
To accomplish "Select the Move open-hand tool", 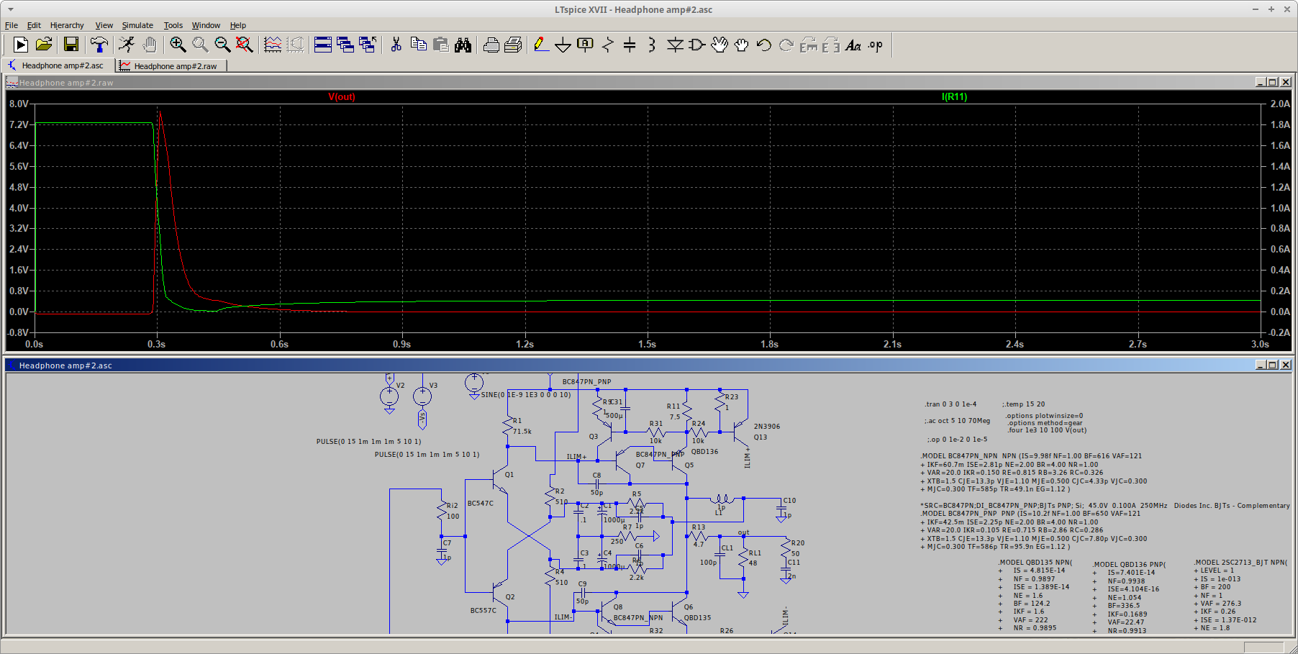I will pos(719,45).
